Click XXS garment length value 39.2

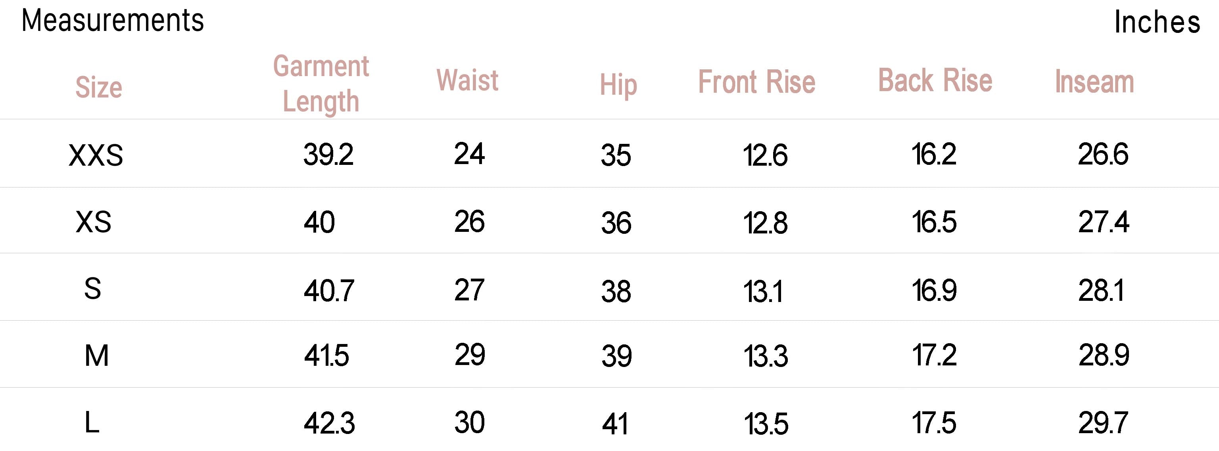click(328, 155)
